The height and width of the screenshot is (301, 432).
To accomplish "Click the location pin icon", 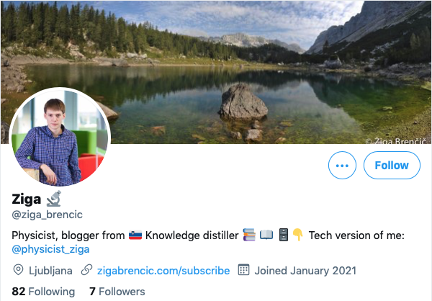I will pos(19,271).
